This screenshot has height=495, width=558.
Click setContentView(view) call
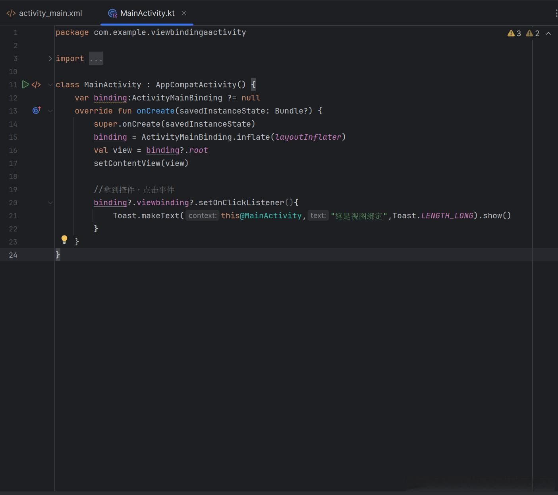[x=141, y=163]
